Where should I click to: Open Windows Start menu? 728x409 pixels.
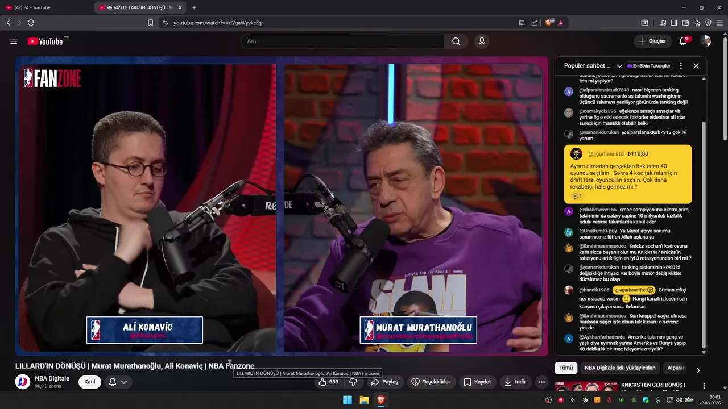[348, 400]
